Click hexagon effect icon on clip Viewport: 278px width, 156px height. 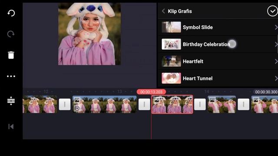(x=77, y=108)
